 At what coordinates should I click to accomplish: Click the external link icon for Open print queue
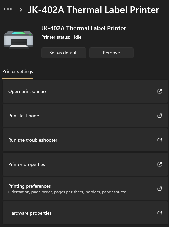[160, 91]
